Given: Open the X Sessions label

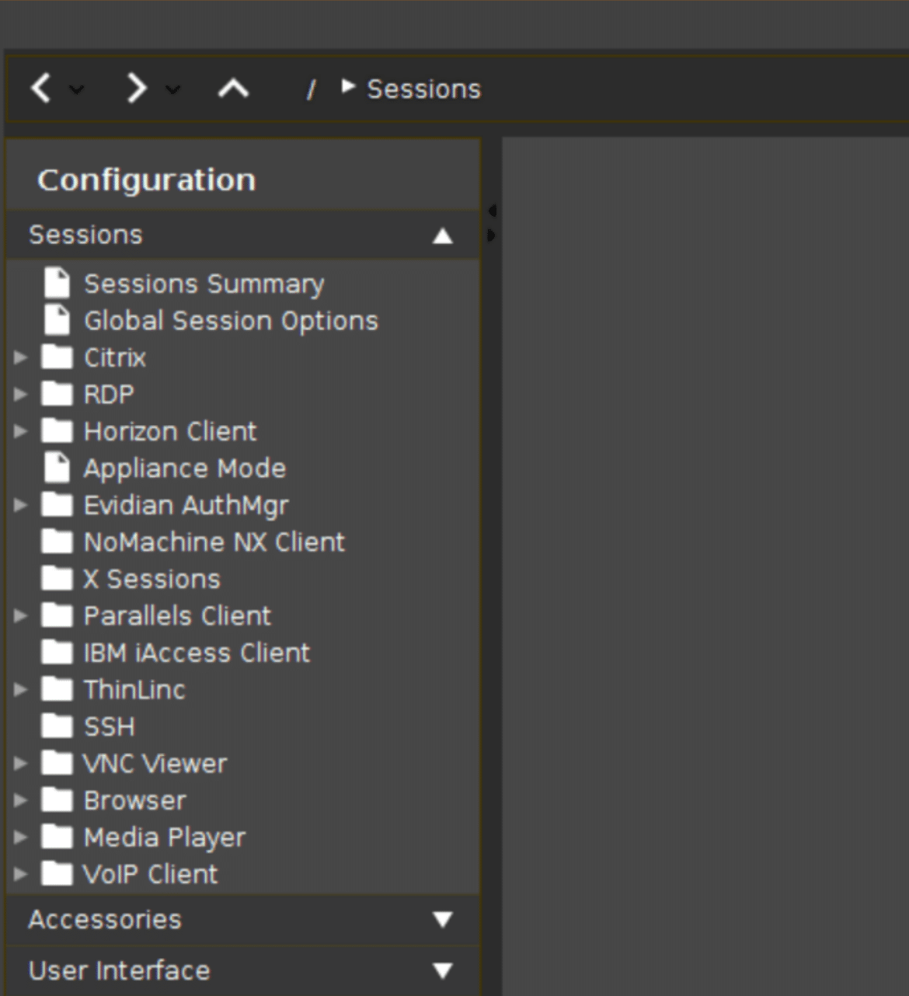Looking at the screenshot, I should [x=152, y=579].
